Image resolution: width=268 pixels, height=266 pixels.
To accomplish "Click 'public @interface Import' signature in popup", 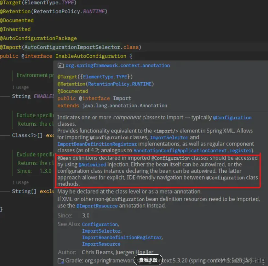I will (94, 98).
